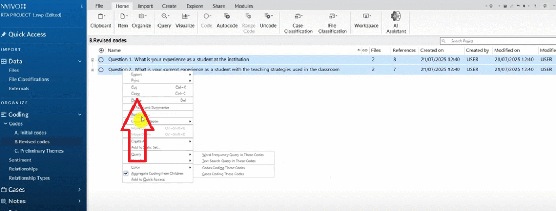Image resolution: width=556 pixels, height=211 pixels.
Task: Open the Item ribbon menu
Action: 123,21
